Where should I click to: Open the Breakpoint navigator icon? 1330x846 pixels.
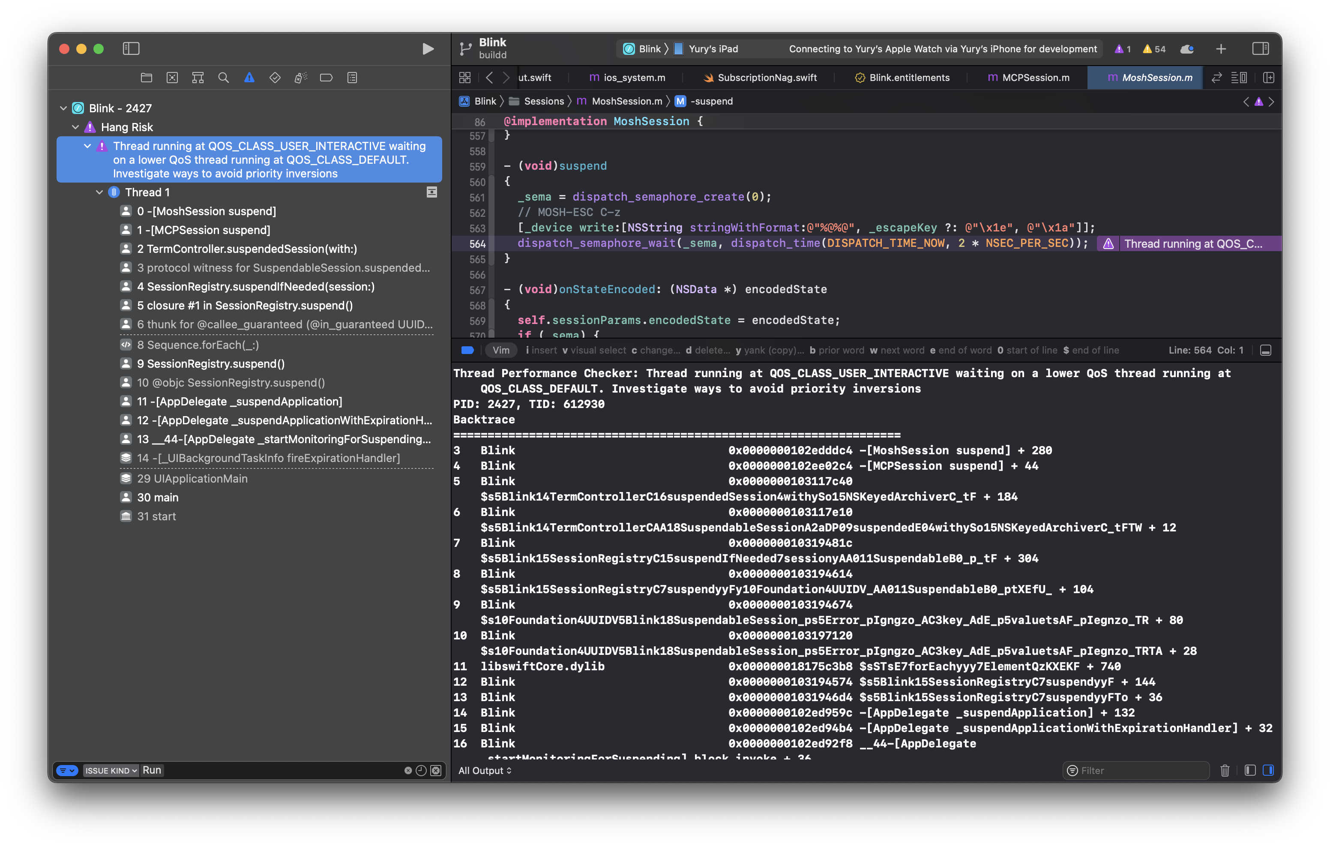point(326,78)
